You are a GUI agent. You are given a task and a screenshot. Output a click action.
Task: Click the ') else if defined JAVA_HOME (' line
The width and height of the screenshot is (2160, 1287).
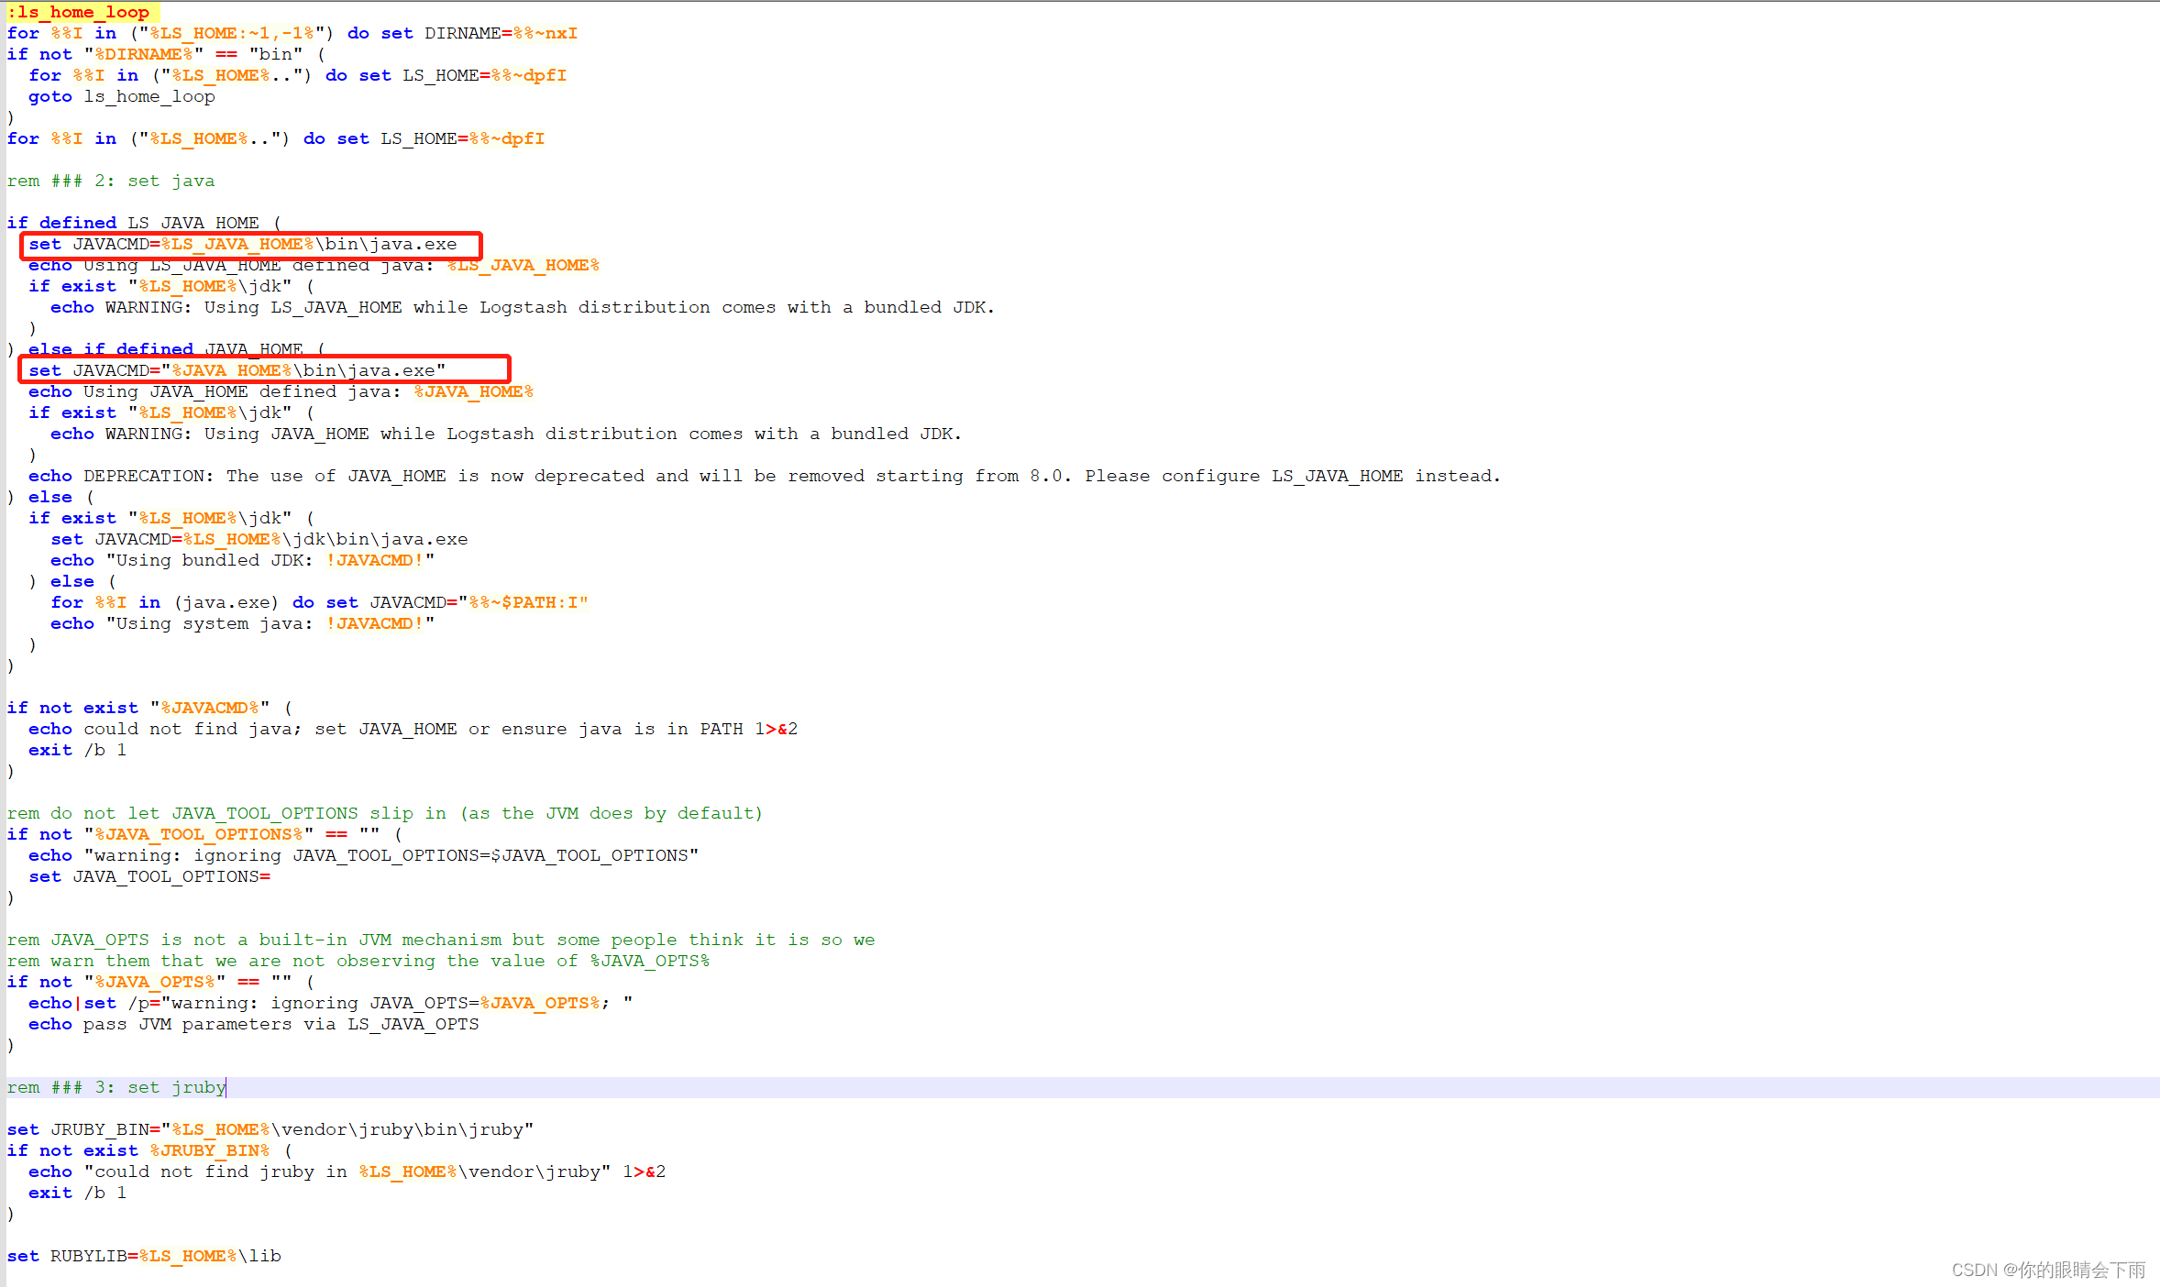(166, 349)
